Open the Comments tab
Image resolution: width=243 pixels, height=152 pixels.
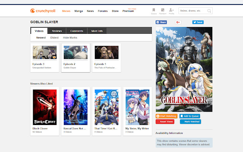pyautogui.click(x=77, y=31)
